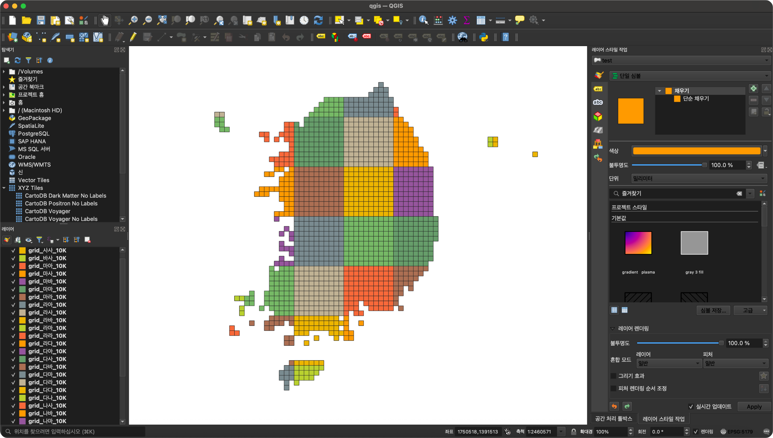Open the 단일 심볼 renderer dropdown
Image resolution: width=773 pixels, height=438 pixels.
pos(690,76)
